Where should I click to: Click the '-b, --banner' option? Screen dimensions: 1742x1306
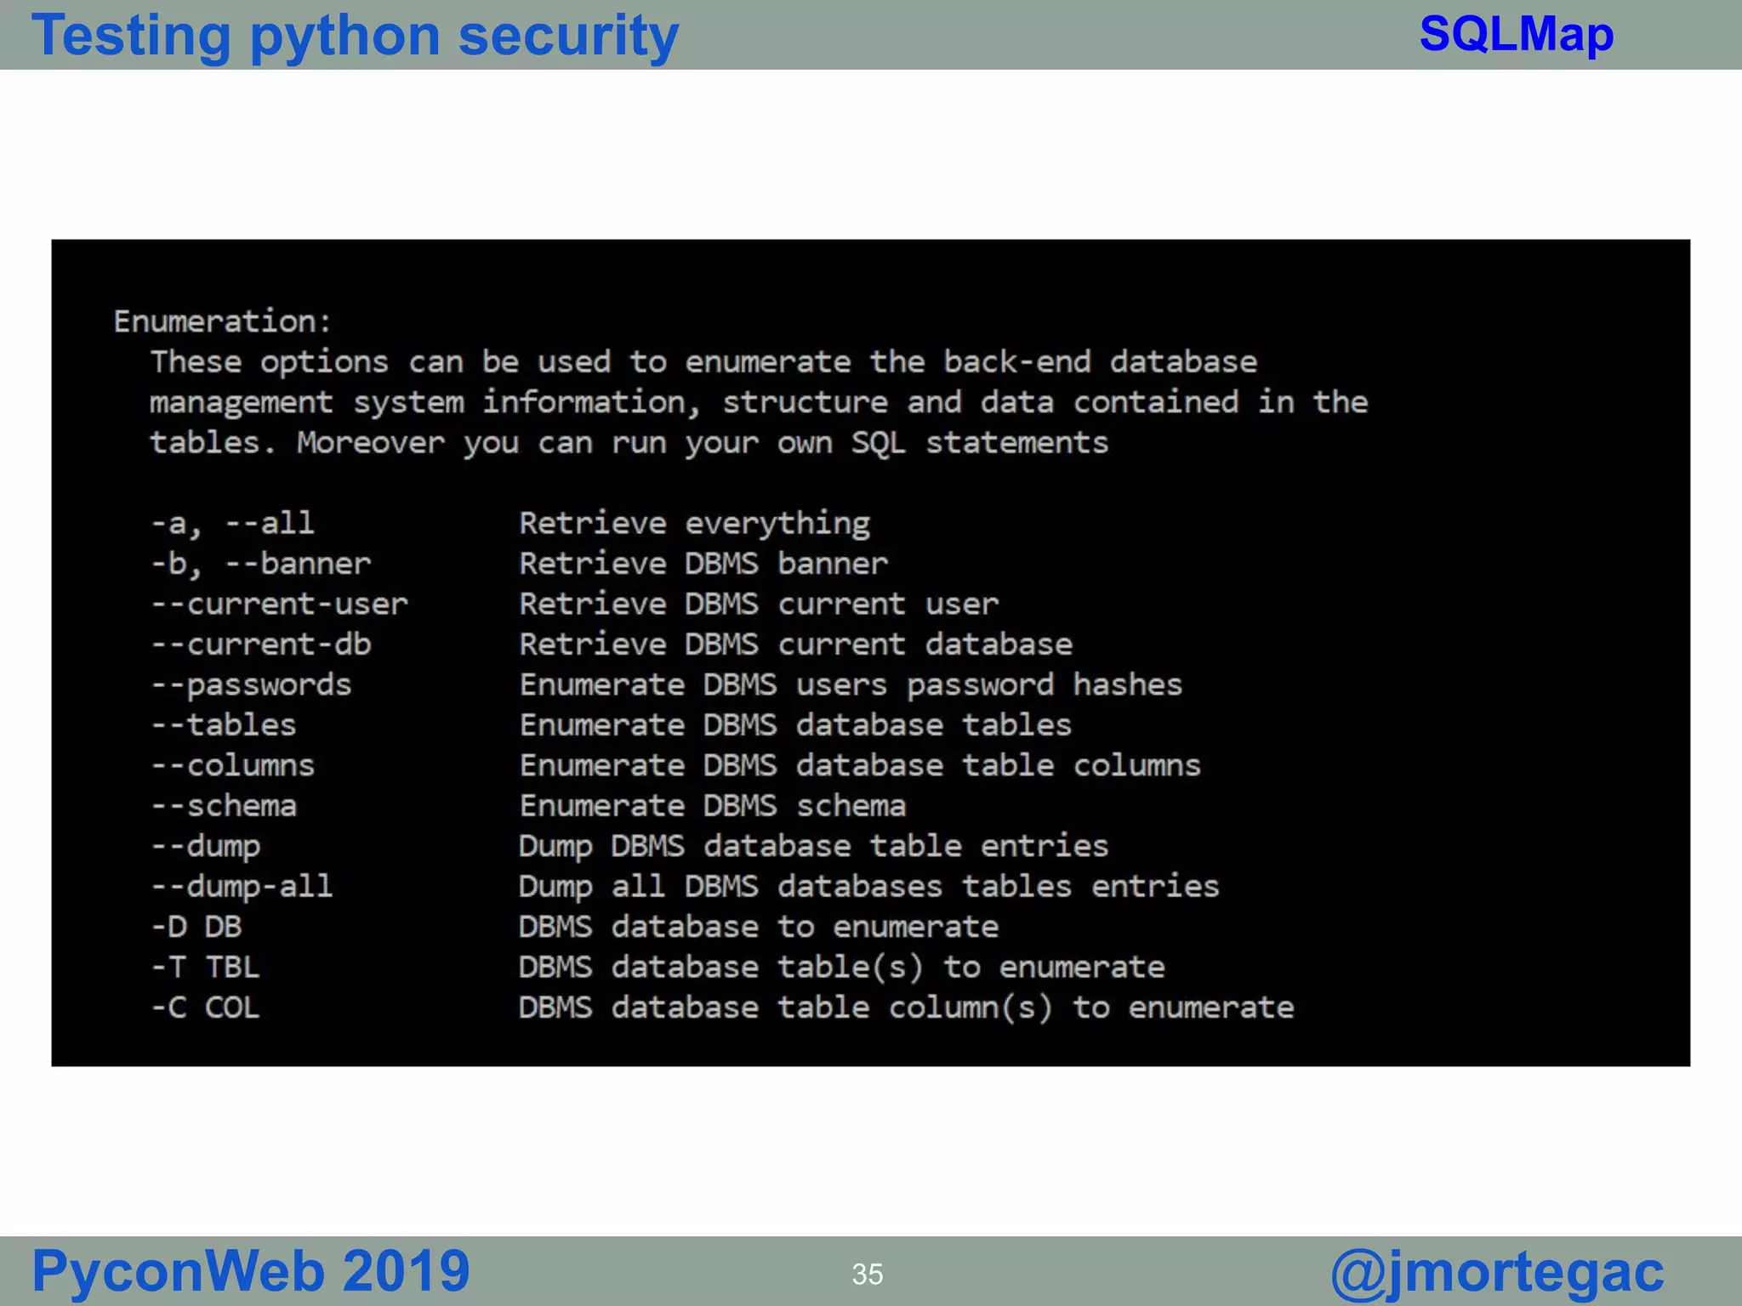(x=261, y=564)
